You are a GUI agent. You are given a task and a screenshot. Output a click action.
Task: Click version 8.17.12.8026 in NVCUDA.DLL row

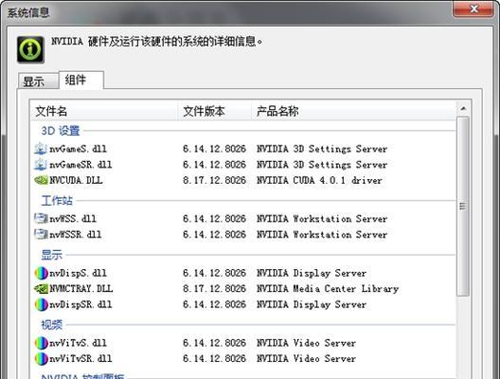pyautogui.click(x=214, y=180)
